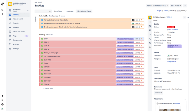Click the attachments paperclip icon in issue panel
Image resolution: width=189 pixels, height=111 pixels.
150,39
